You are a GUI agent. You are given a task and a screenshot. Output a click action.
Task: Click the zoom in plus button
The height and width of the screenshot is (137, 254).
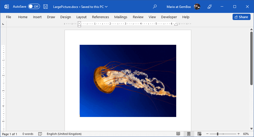coord(238,134)
